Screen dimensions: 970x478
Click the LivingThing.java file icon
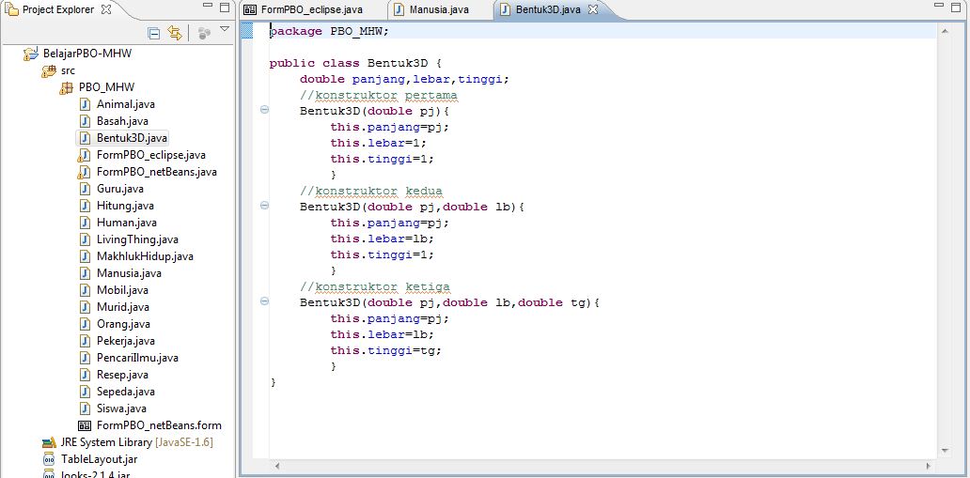[86, 239]
